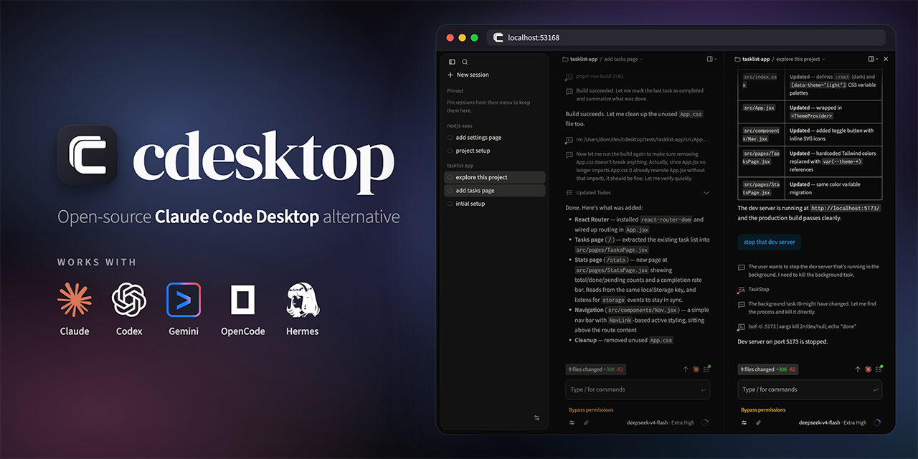Focus right pane 'Type / for commands' field
This screenshot has height=459, width=918.
810,389
